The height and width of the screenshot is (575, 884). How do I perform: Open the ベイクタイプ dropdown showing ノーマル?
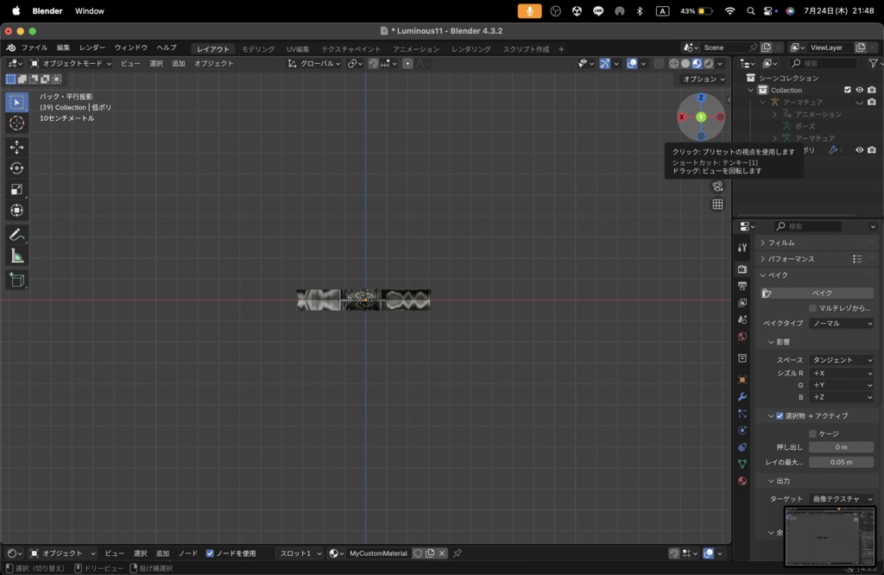click(x=841, y=324)
